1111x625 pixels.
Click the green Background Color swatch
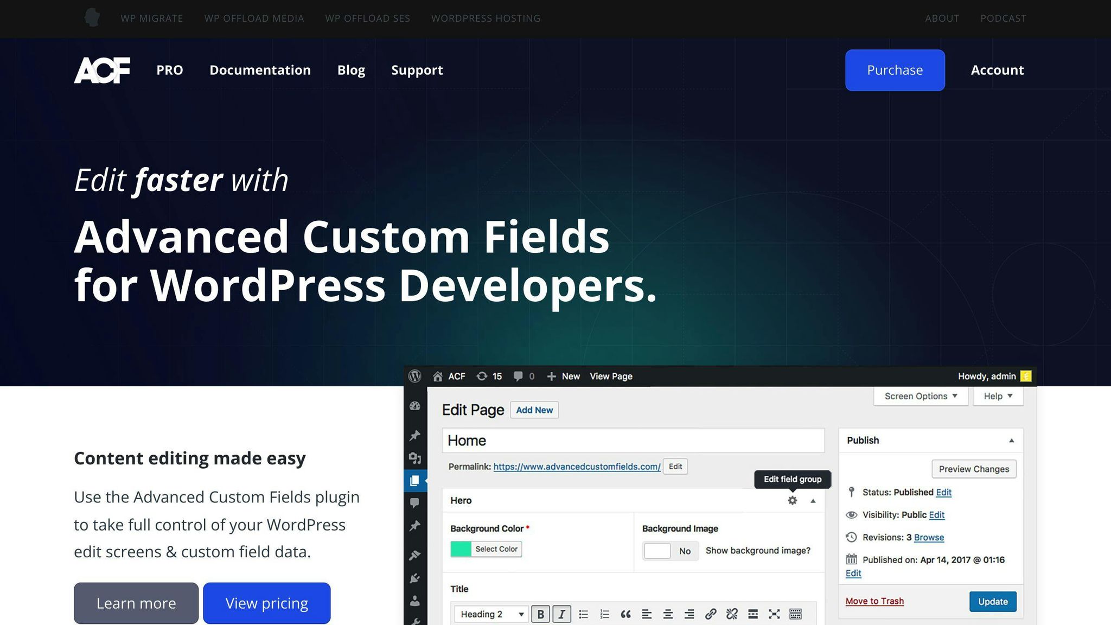coord(461,549)
